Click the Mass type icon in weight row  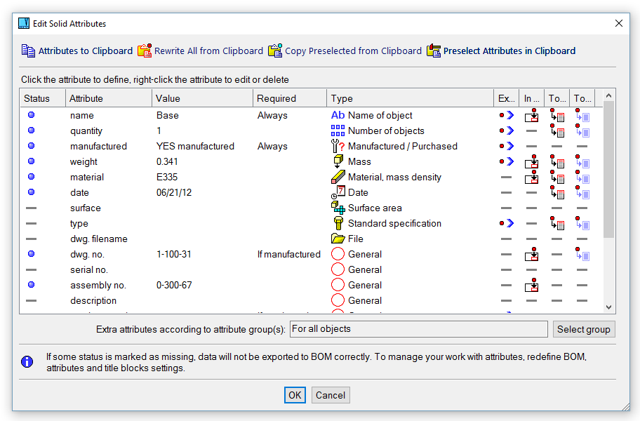338,161
